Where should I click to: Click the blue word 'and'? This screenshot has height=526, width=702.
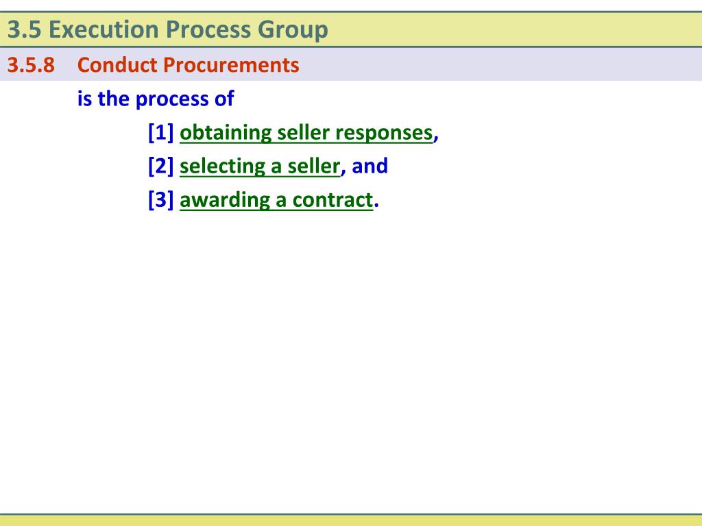(x=370, y=166)
